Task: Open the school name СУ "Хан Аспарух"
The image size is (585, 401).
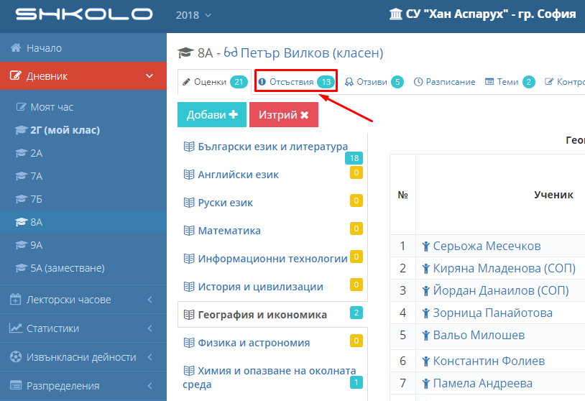Action: (491, 14)
